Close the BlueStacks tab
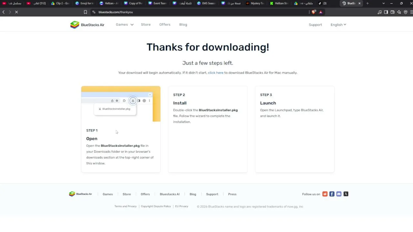This screenshot has height=232, width=413. 359,3
